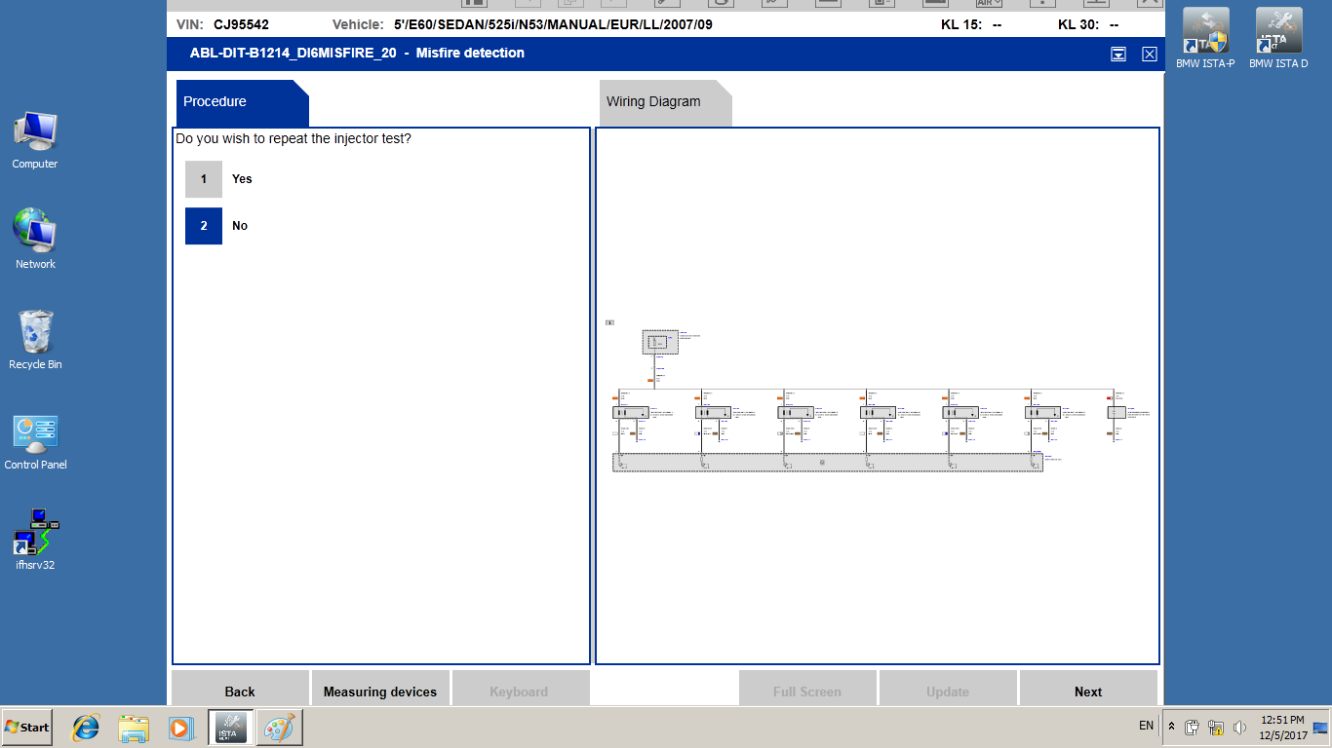Open Control Panel desktop icon
The image size is (1332, 748).
pyautogui.click(x=35, y=440)
